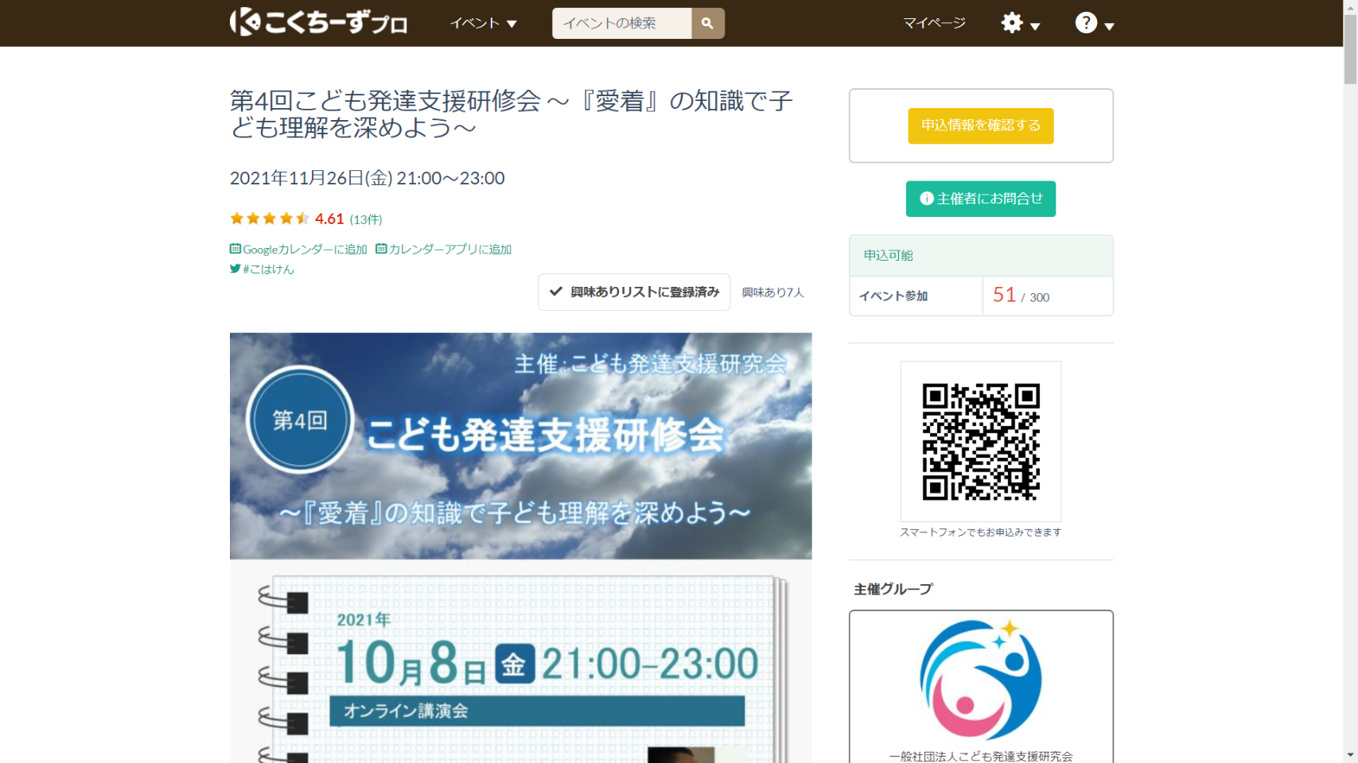This screenshot has width=1358, height=763.
Task: Click the calendar app add icon
Action: coord(381,249)
